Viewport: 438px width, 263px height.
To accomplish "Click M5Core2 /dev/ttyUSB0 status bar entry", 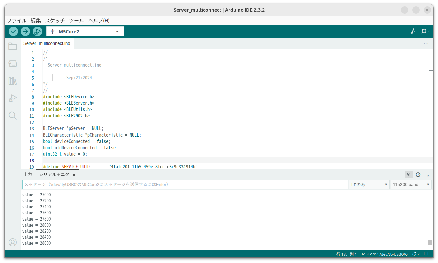I will (385, 254).
